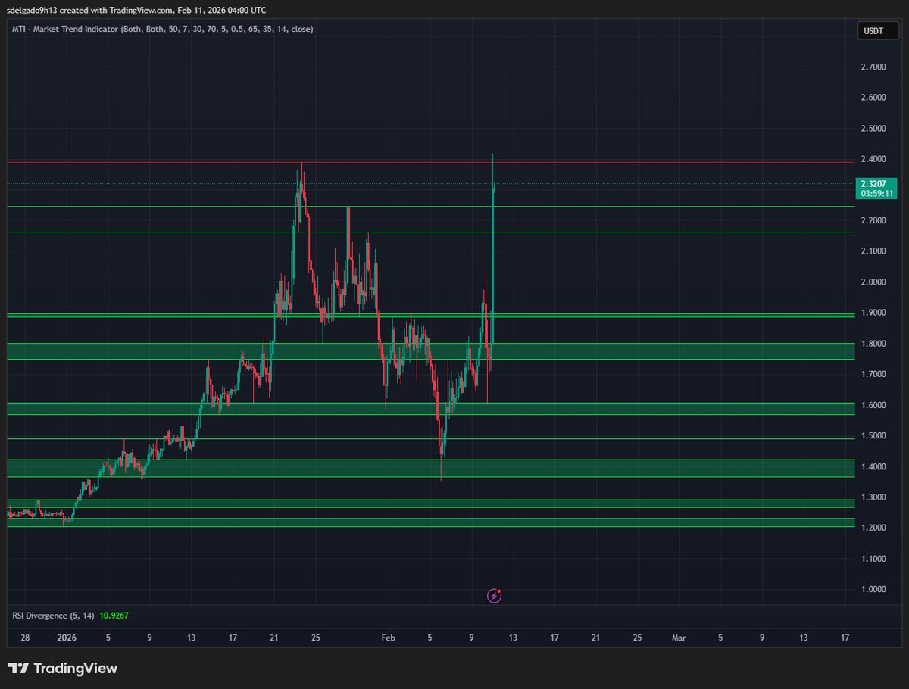The image size is (909, 689).
Task: Click the chart attribution text with sdelgado9h13
Action: pos(136,10)
